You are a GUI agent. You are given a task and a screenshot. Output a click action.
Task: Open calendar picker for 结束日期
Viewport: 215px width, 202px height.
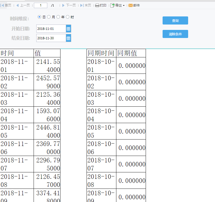pyautogui.click(x=69, y=38)
